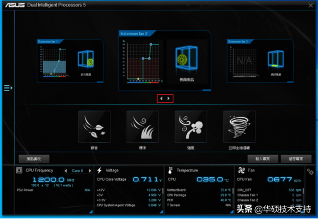Screen dimensions: 318x220
Task: Select the Extension fan 1 card
Action: [x=70, y=61]
